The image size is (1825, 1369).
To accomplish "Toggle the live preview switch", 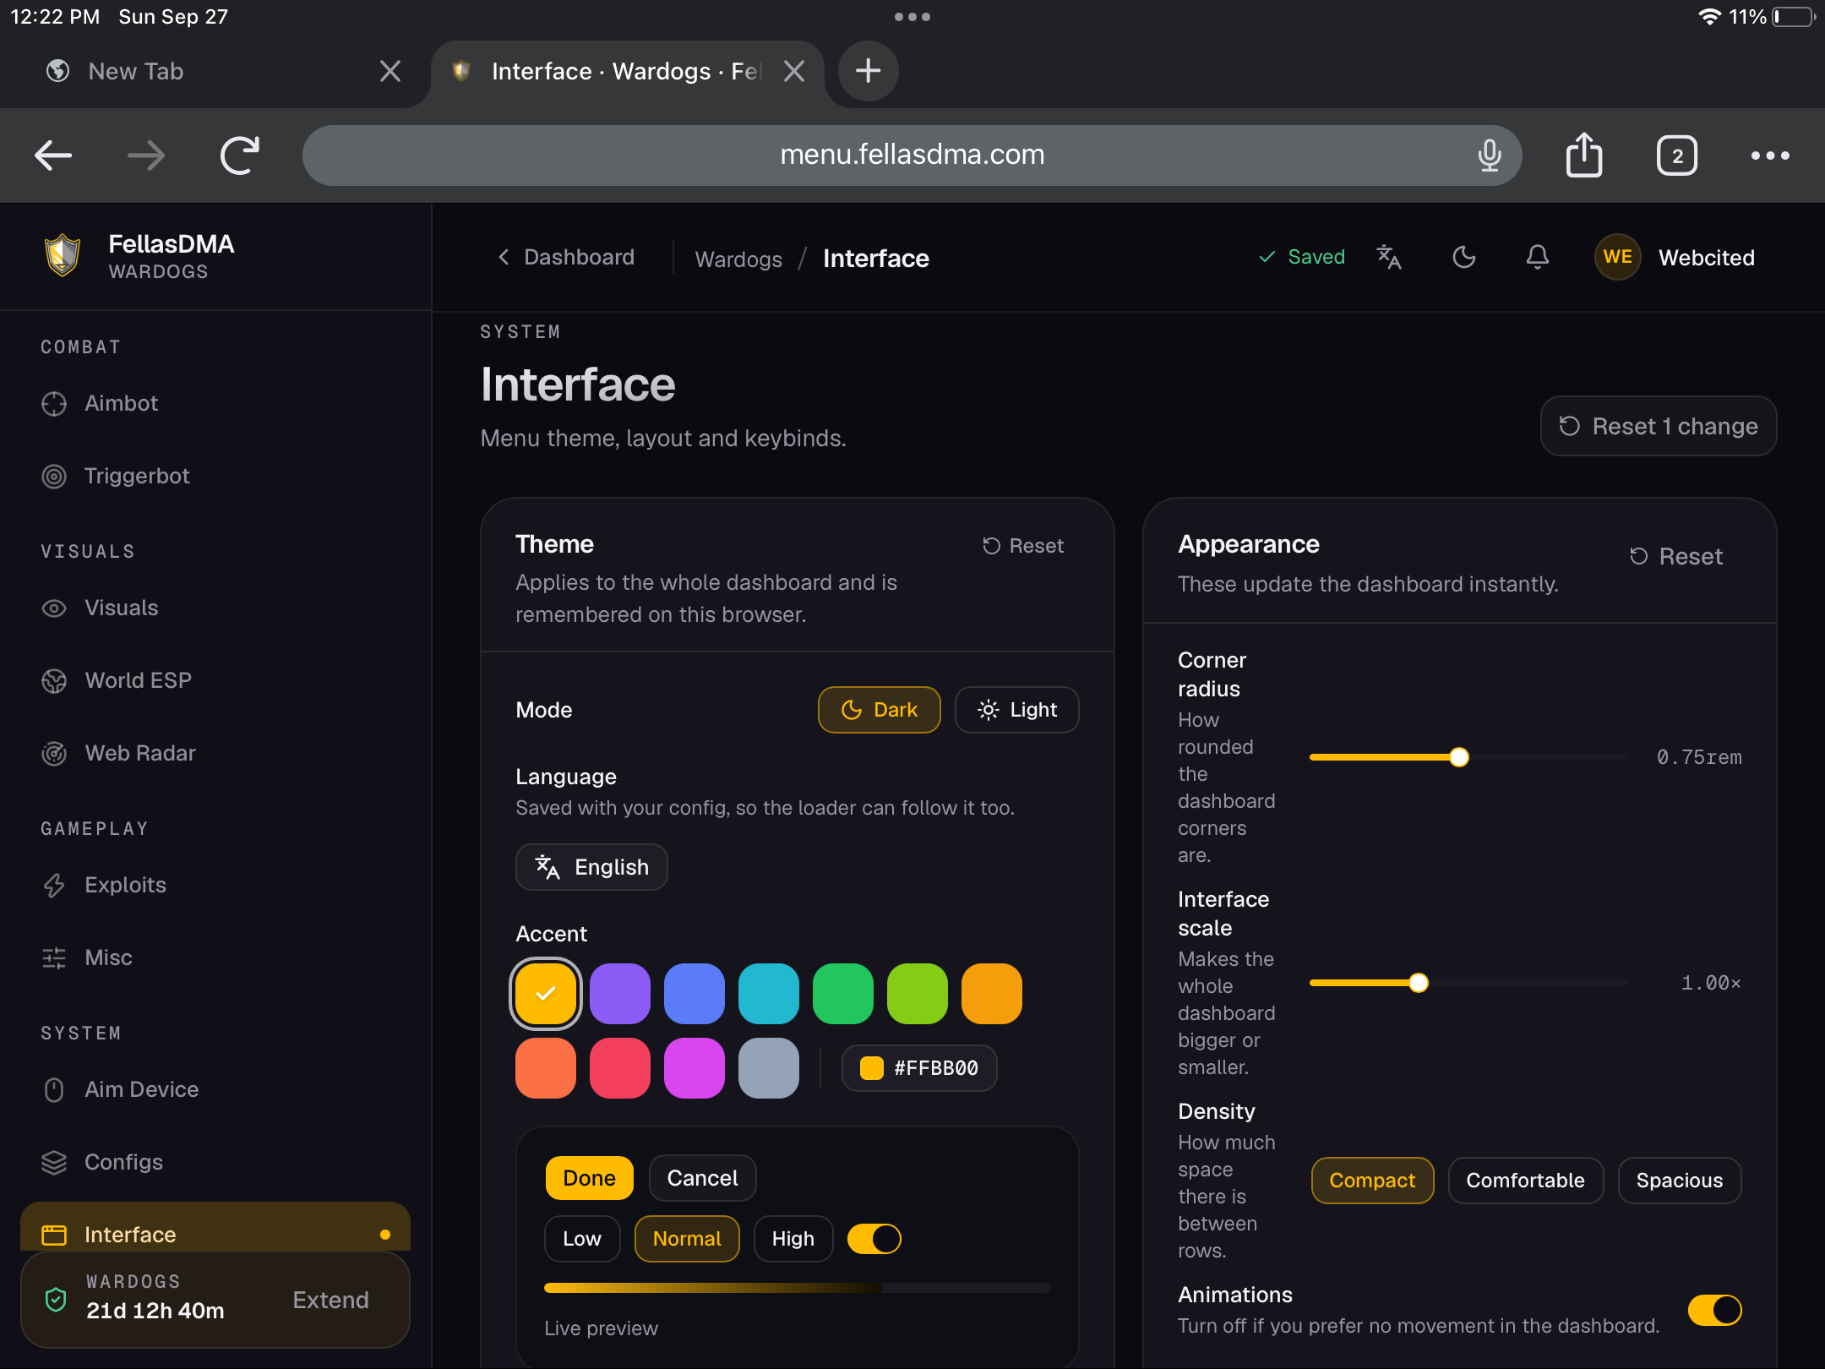I will [874, 1239].
